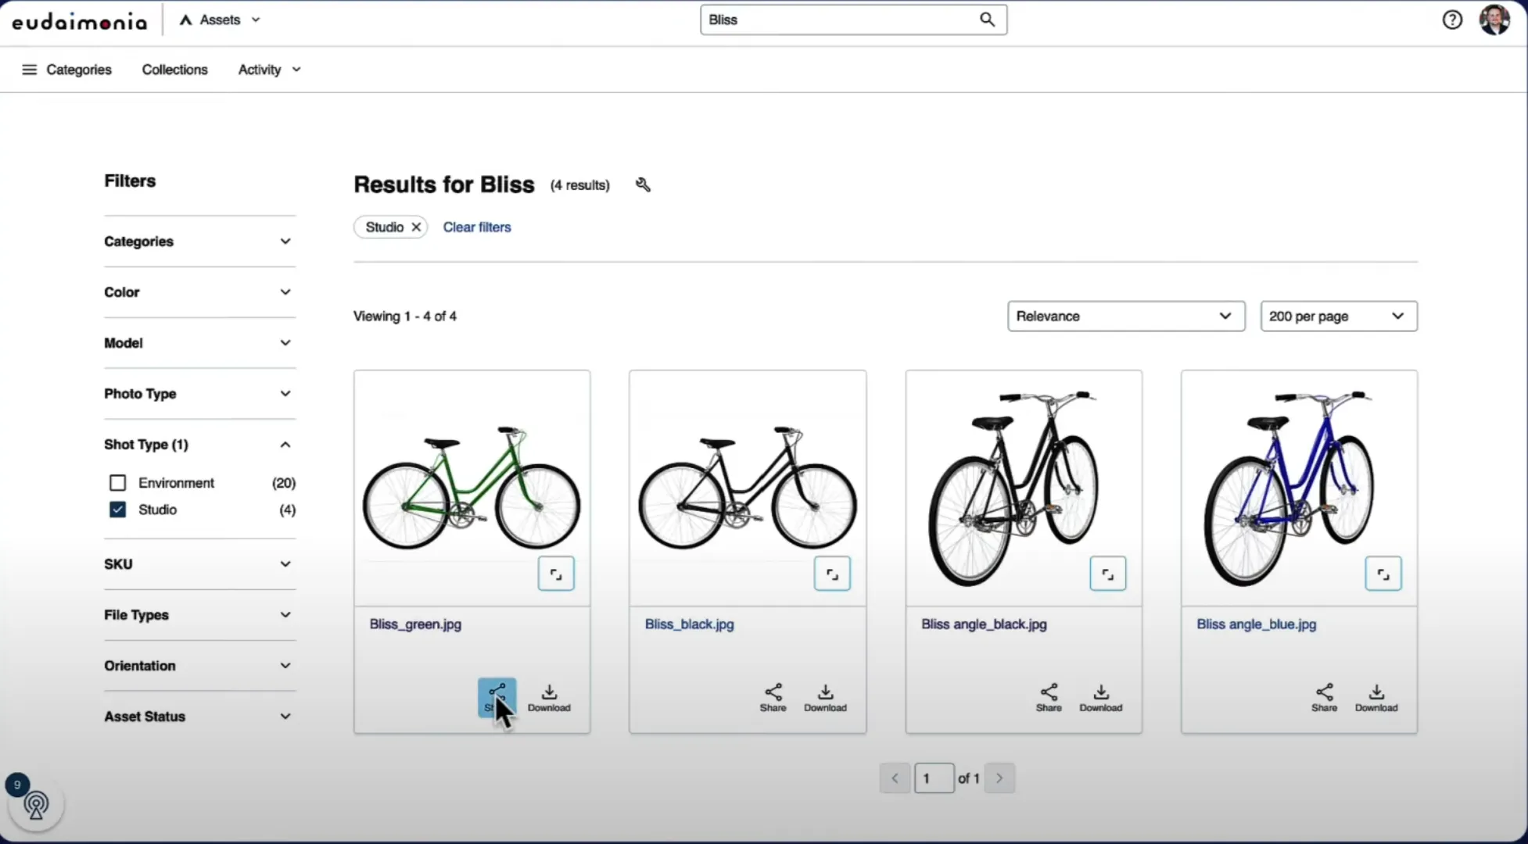Expand the Photo Type filter section
The height and width of the screenshot is (844, 1528).
click(x=199, y=394)
